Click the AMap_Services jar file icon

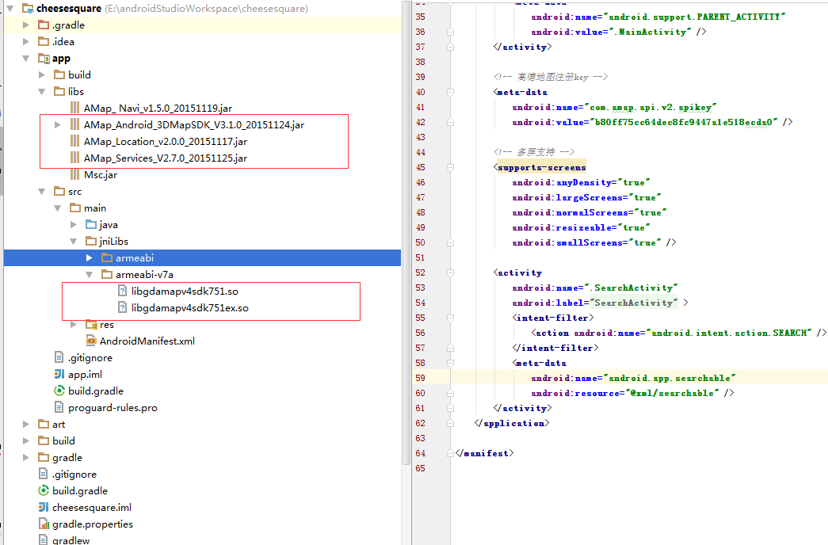[x=75, y=158]
